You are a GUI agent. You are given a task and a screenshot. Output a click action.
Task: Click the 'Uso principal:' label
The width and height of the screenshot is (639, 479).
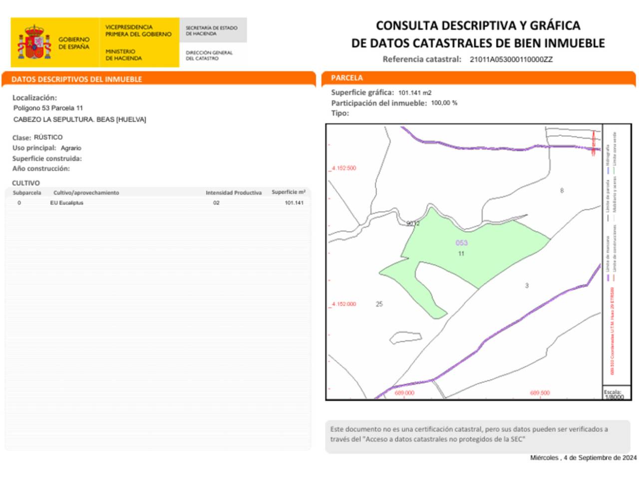pyautogui.click(x=34, y=148)
